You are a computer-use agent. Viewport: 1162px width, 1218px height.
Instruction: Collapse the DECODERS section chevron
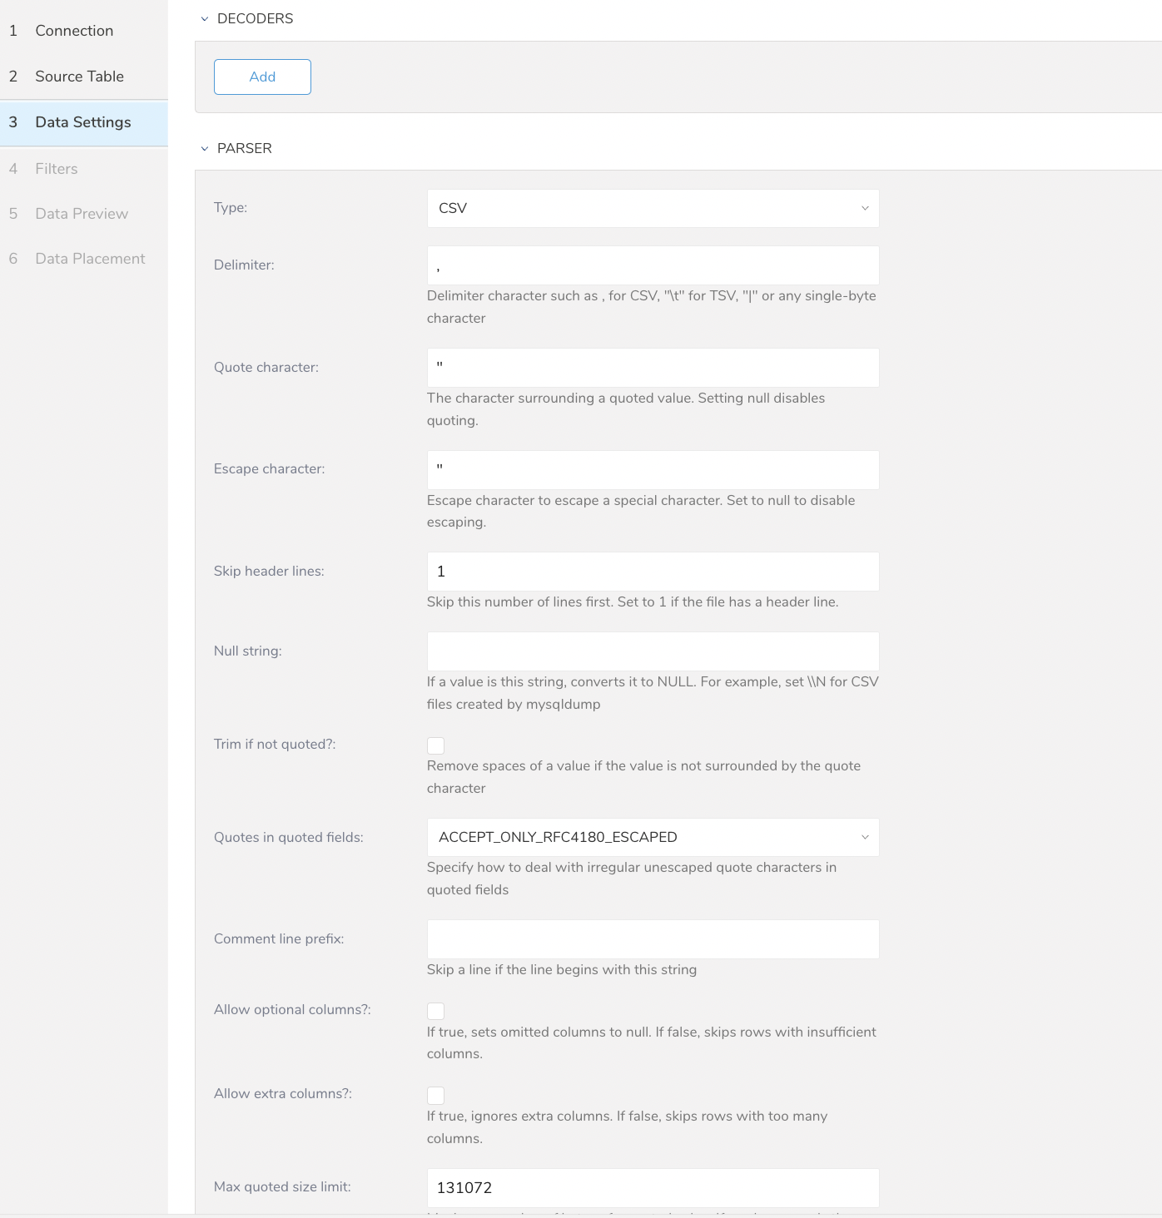(205, 19)
